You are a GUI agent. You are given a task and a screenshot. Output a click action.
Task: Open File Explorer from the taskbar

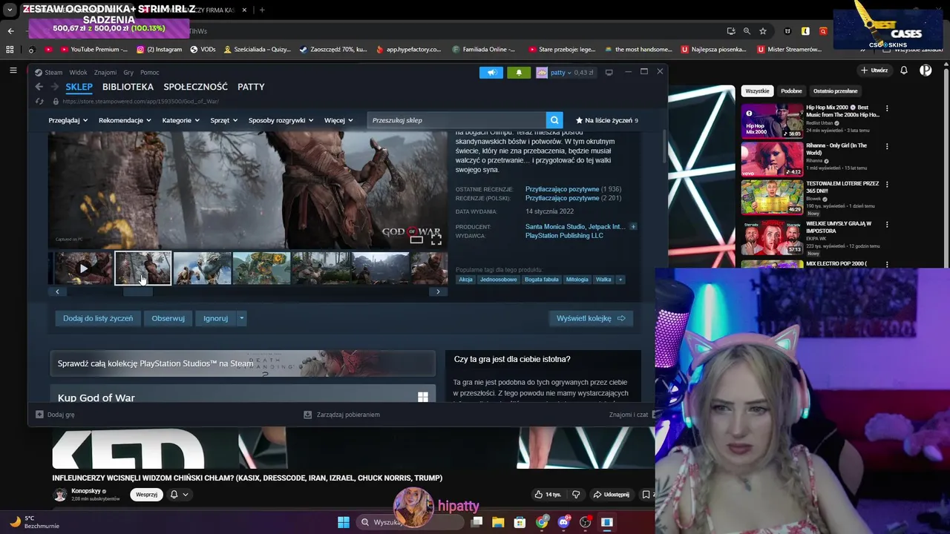[498, 522]
